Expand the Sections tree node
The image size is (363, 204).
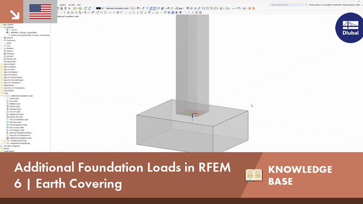(x=1, y=38)
